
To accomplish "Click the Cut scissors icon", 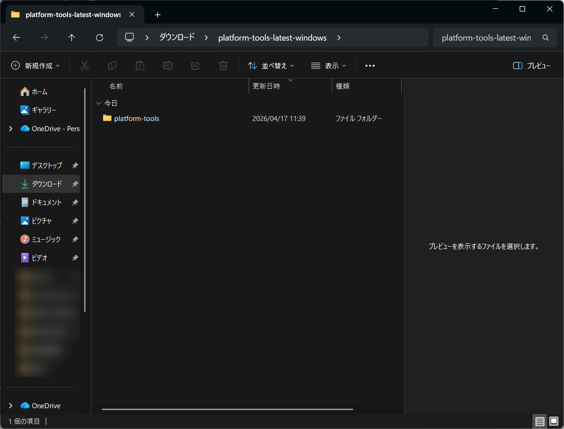I will coord(85,66).
